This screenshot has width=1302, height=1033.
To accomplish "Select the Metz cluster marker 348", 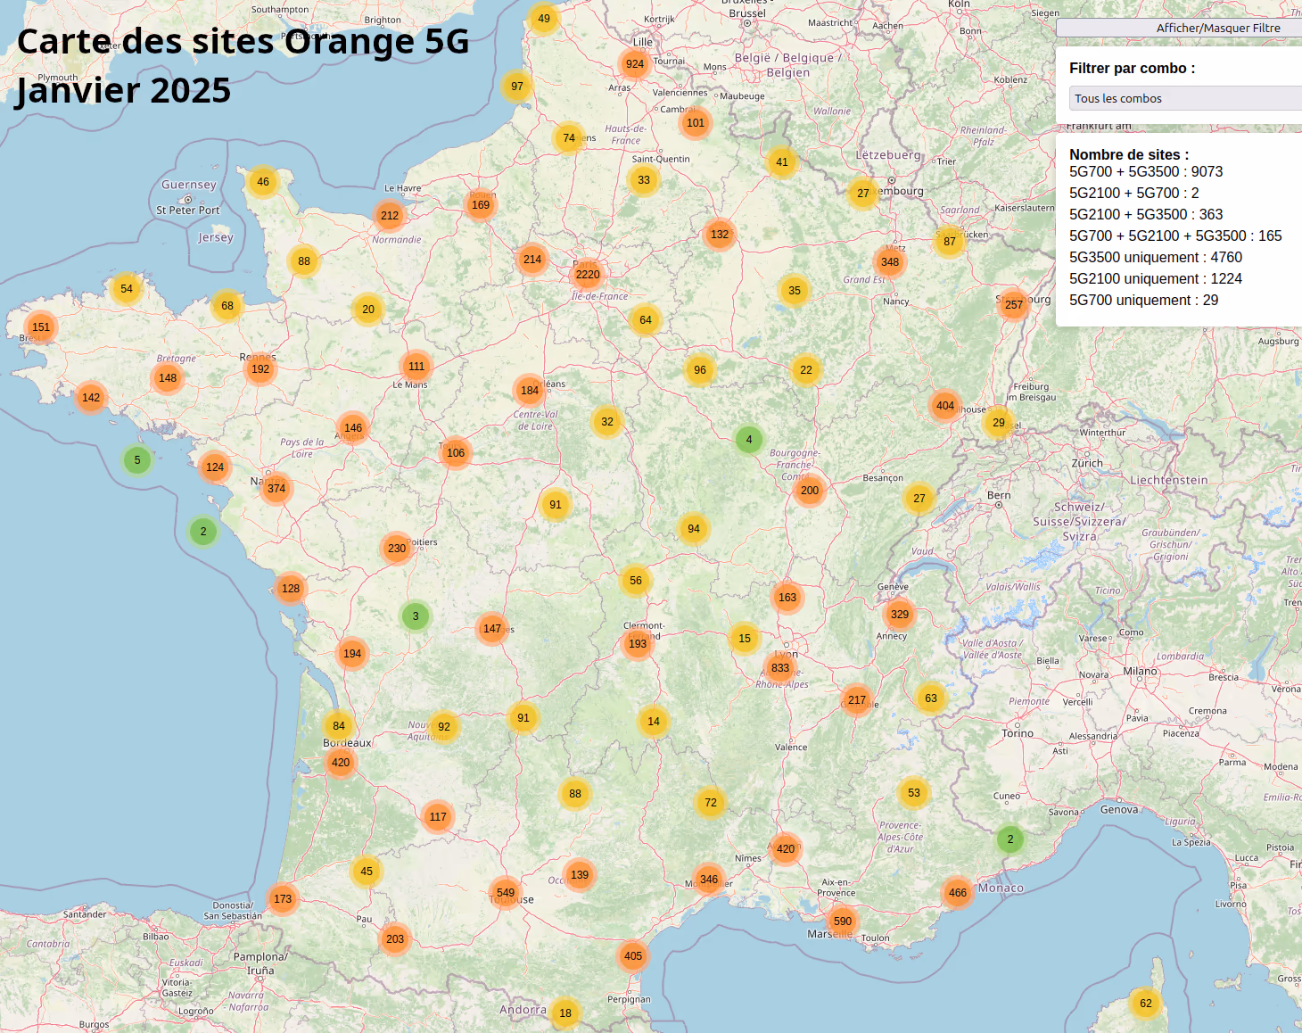I will [x=890, y=262].
